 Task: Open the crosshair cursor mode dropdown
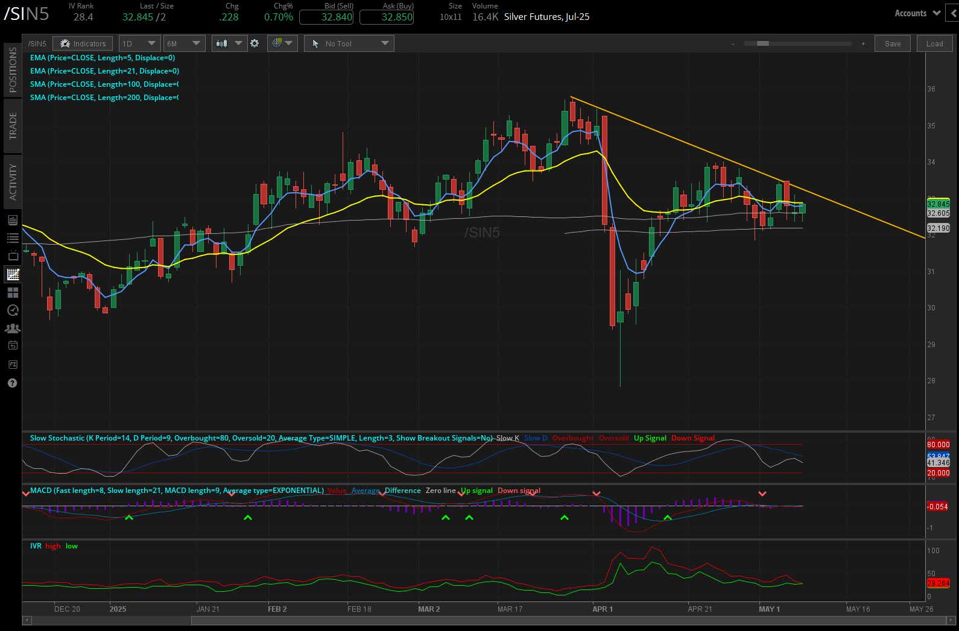pos(282,43)
